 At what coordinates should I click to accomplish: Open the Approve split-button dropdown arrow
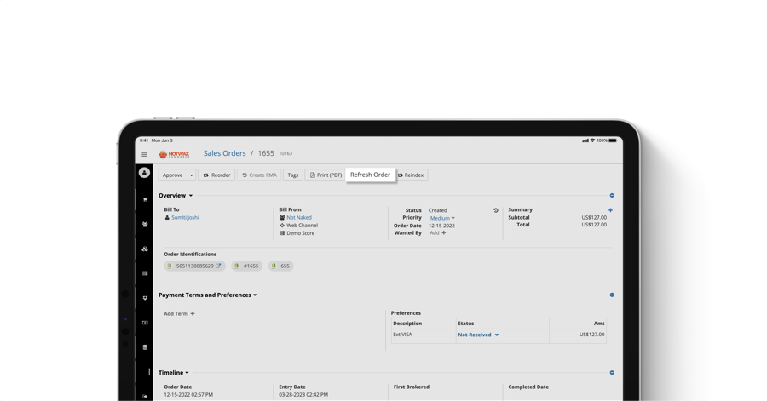191,175
